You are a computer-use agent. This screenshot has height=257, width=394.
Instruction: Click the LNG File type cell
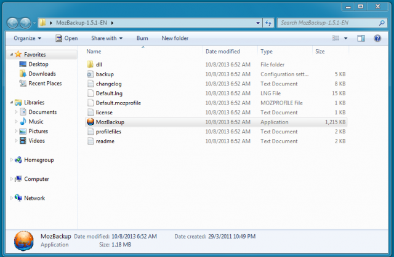pyautogui.click(x=271, y=93)
